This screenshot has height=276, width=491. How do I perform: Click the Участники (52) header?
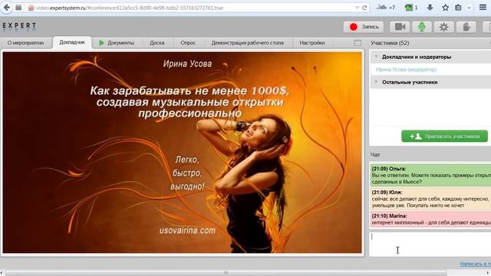(390, 43)
